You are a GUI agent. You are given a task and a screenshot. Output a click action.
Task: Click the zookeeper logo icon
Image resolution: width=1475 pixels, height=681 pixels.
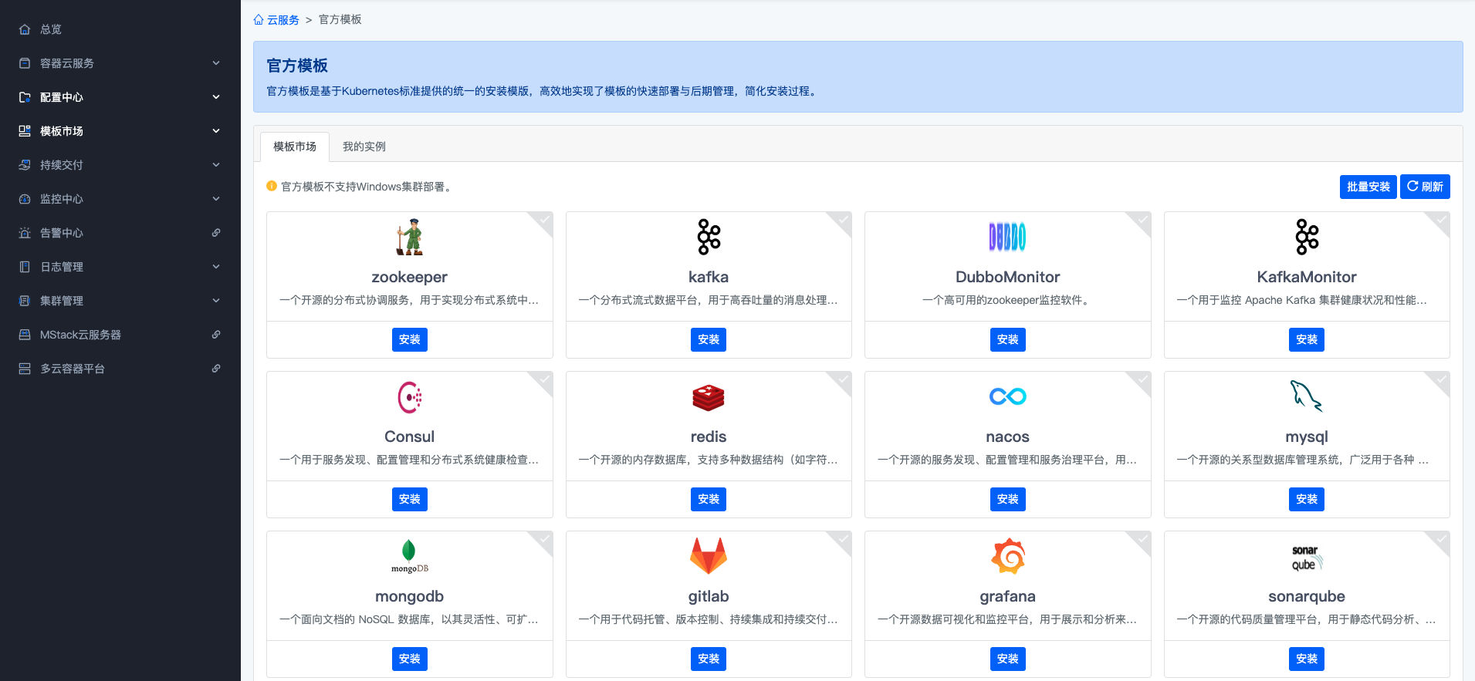[x=409, y=237]
